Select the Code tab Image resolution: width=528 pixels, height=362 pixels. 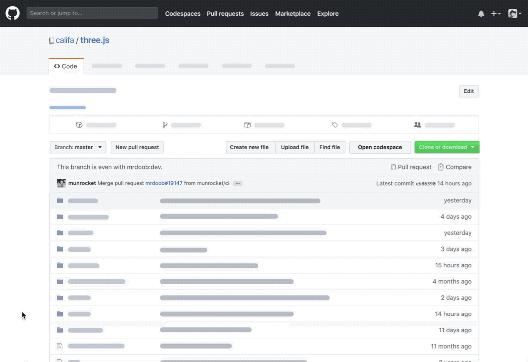pos(66,66)
